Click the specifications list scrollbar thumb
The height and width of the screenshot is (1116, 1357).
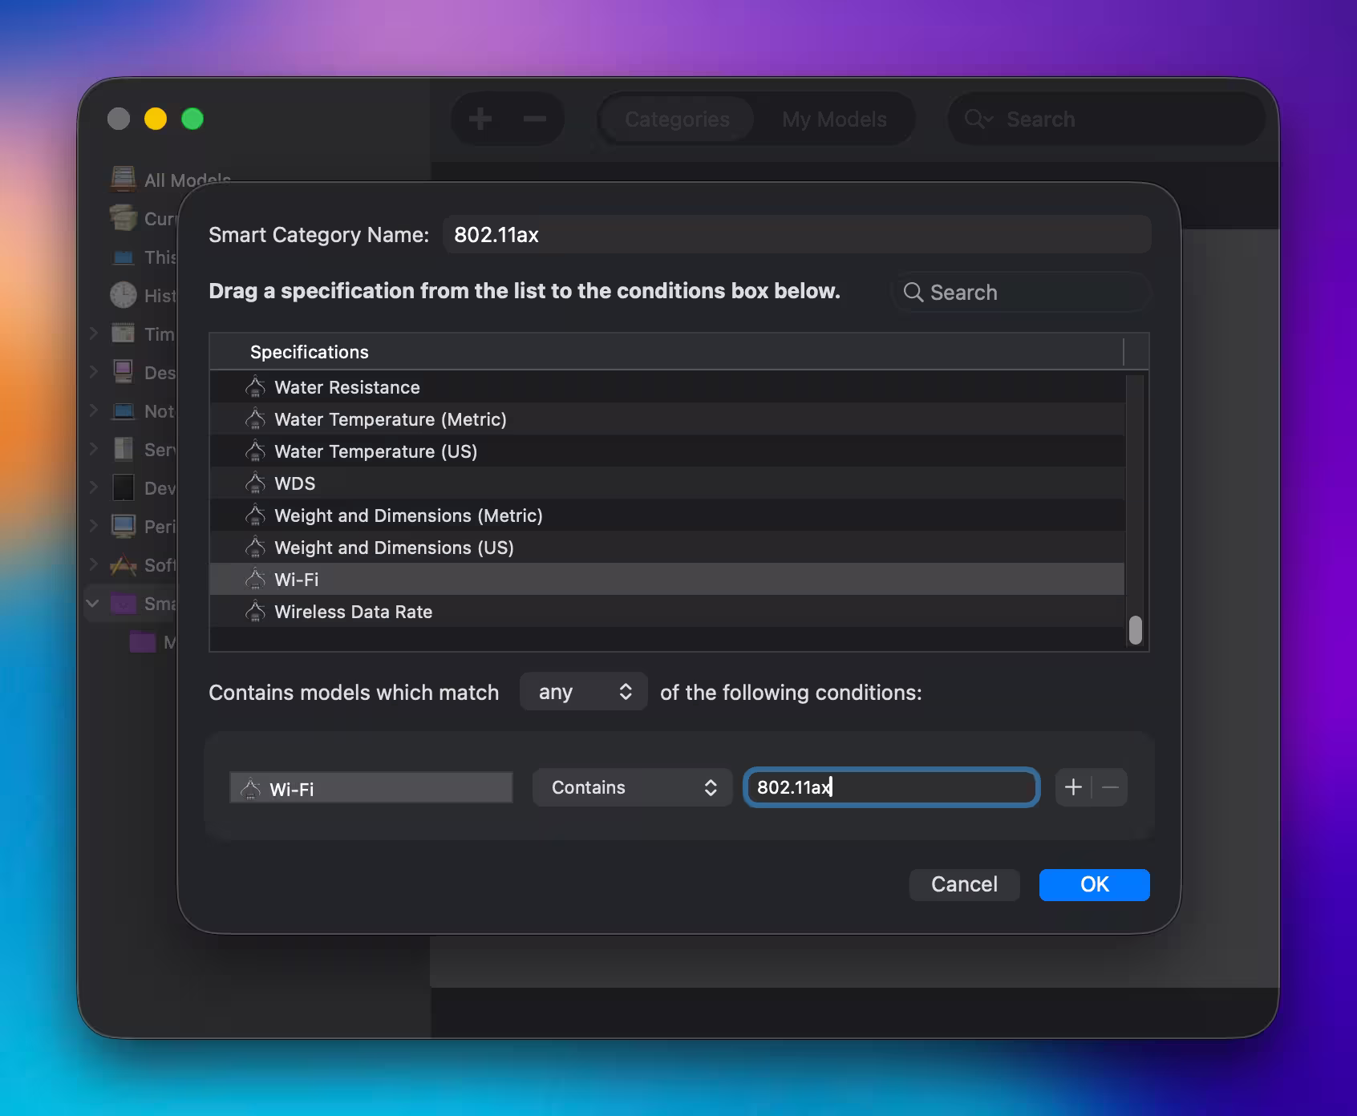(x=1135, y=629)
